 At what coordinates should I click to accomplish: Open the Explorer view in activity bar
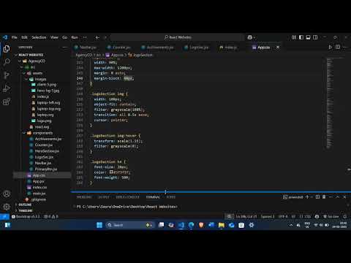(7, 49)
